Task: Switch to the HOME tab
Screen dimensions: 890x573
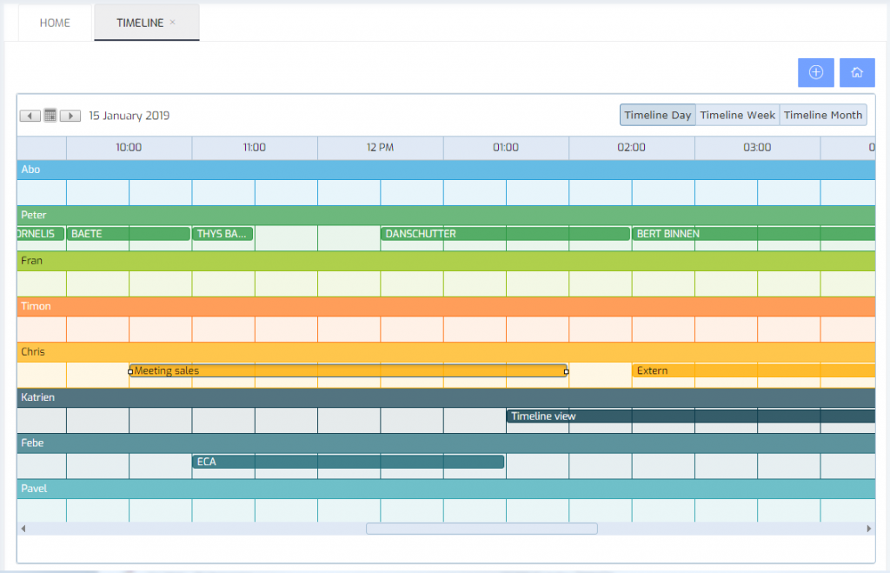Action: (55, 23)
